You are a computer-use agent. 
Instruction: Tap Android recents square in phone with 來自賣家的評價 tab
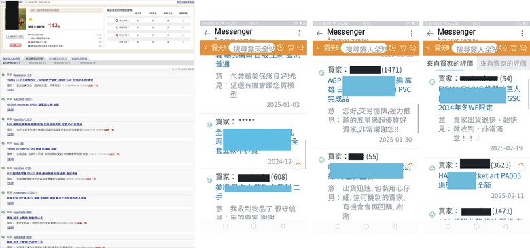(x=448, y=226)
